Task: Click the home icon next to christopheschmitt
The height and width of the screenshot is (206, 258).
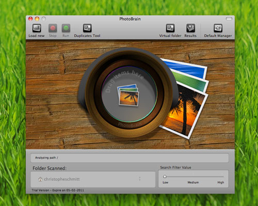Action: point(40,179)
